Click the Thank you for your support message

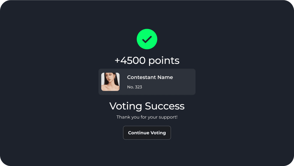coord(147,117)
